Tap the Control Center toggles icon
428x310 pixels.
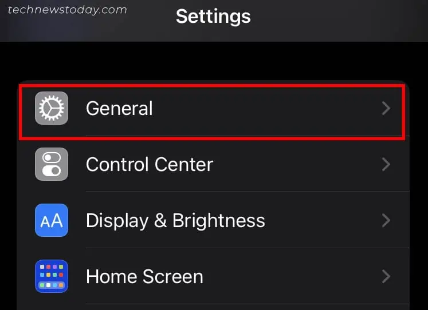52,164
